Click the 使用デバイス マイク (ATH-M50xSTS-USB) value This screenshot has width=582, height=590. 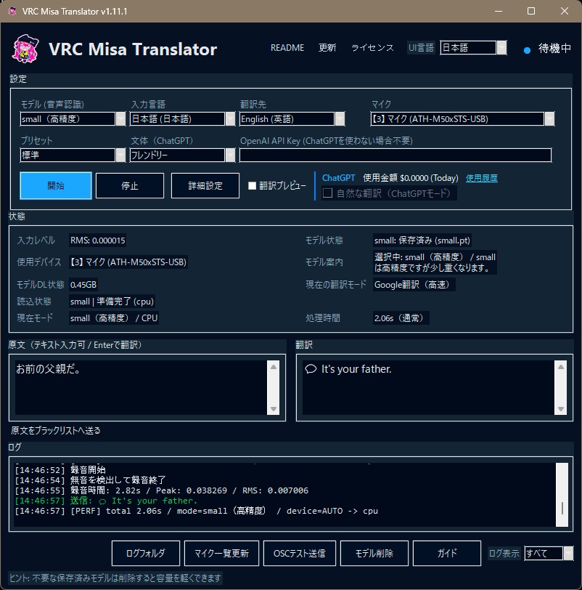(128, 262)
